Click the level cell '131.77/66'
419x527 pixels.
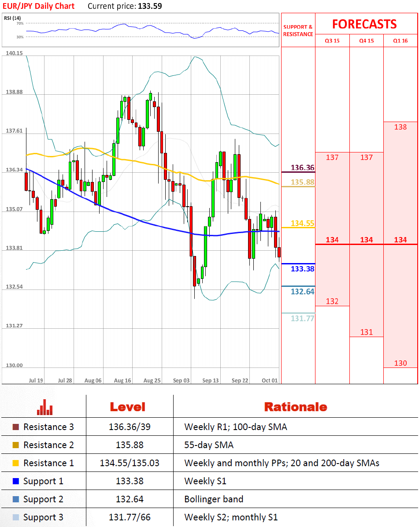click(x=130, y=517)
